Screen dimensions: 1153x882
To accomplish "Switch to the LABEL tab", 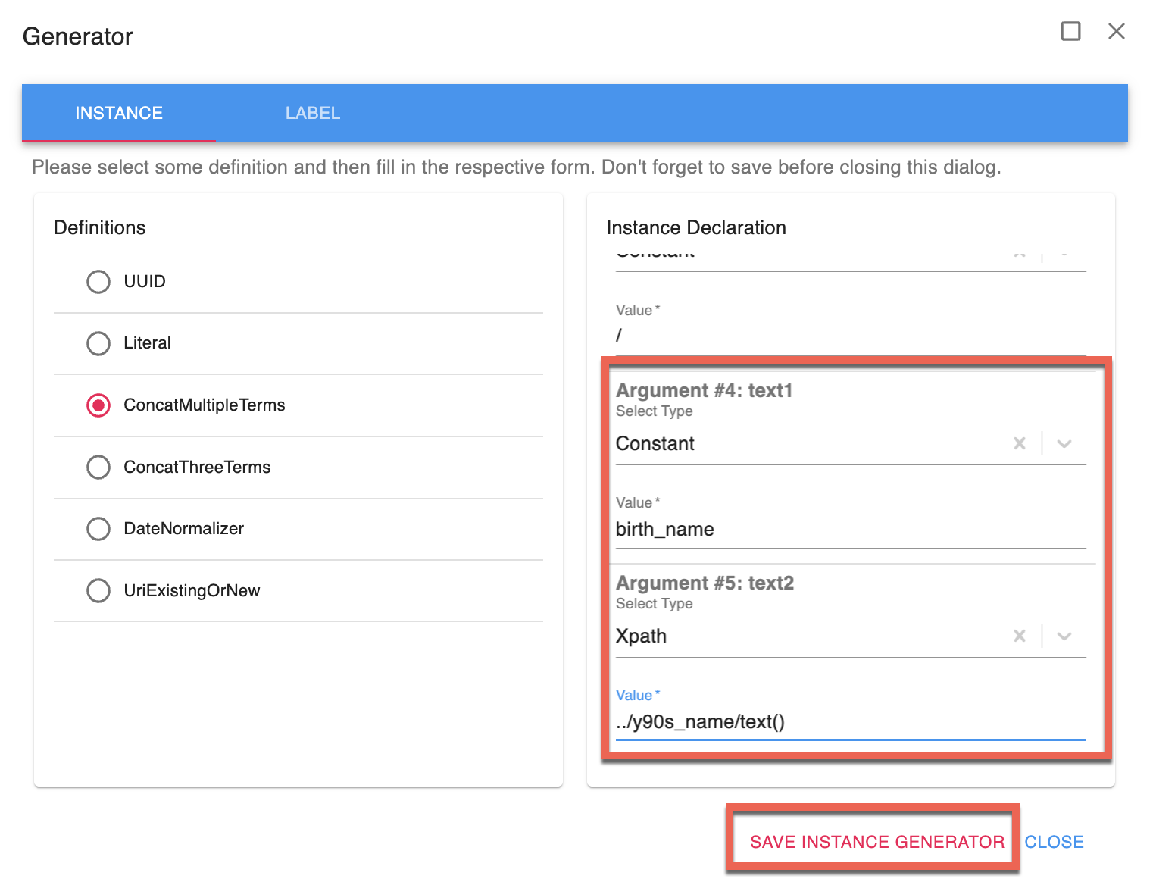I will 312,113.
